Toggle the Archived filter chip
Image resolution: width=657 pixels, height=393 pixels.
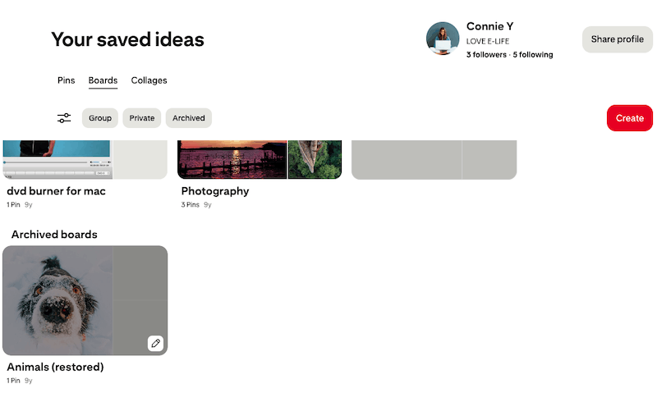click(189, 118)
